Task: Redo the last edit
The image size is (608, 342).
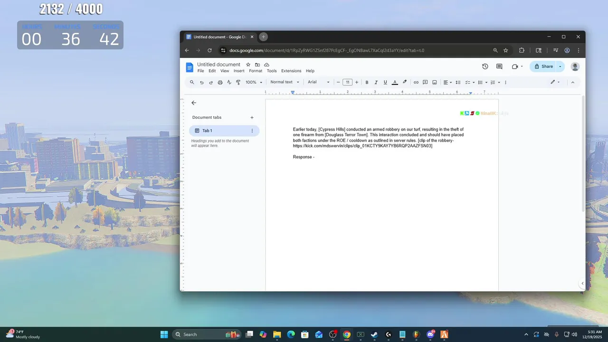Action: (x=211, y=82)
